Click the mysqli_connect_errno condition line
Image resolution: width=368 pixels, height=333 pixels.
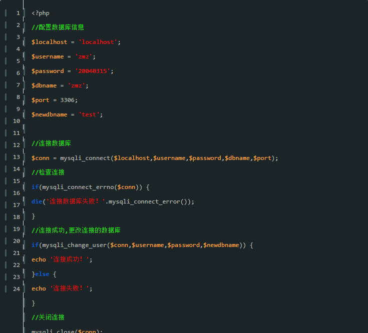click(x=90, y=187)
